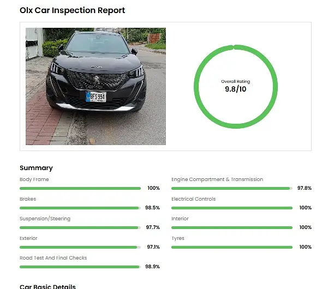Click the Interior progress bar
This screenshot has width=334, height=289.
[x=231, y=227]
